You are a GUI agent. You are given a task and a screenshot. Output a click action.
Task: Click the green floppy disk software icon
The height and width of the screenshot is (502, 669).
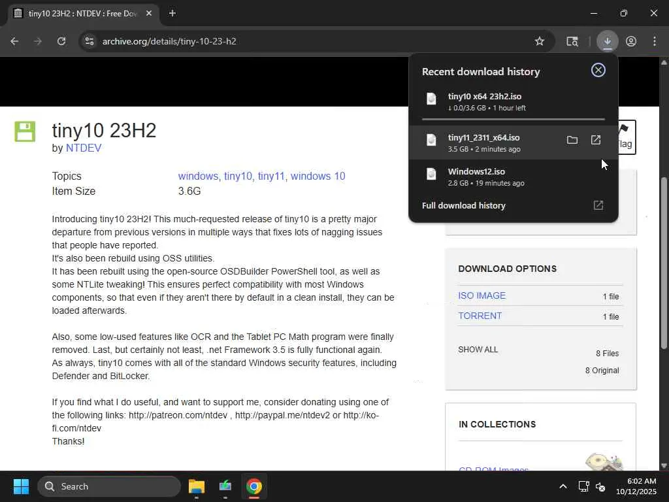point(25,131)
